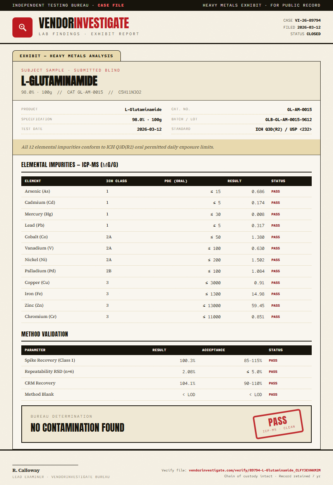The height and width of the screenshot is (485, 333).
Task: Select the Vanadium PDE limit ≤ 100
Action: click(214, 248)
